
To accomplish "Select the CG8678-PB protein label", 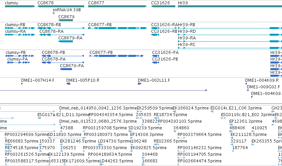I will 53,53.
